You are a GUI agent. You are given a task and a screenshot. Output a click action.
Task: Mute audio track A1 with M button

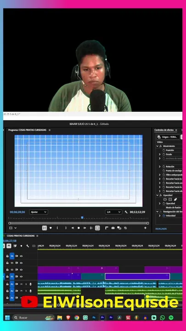pos(21,284)
